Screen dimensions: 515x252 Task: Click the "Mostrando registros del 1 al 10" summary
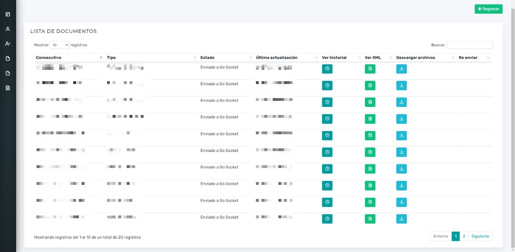pos(87,238)
